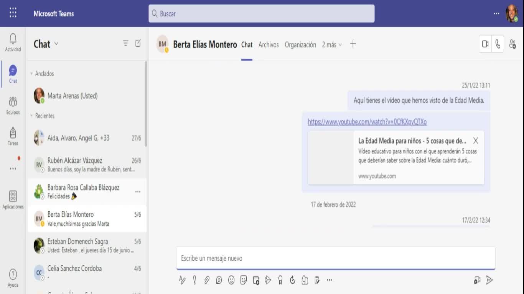The image size is (524, 294).
Task: Expand the Chat title dropdown
Action: (x=56, y=44)
